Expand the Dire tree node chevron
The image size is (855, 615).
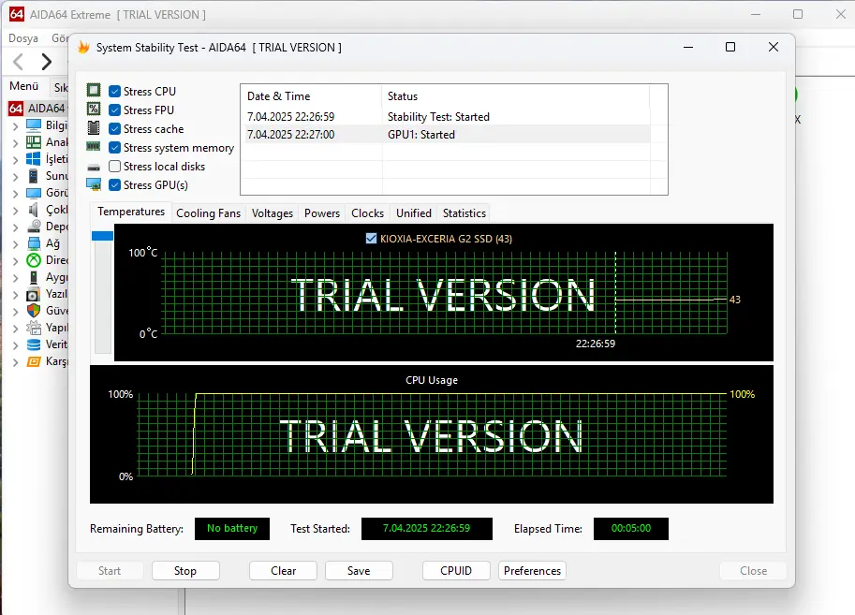[15, 260]
